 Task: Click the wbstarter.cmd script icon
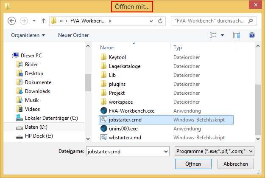click(104, 137)
